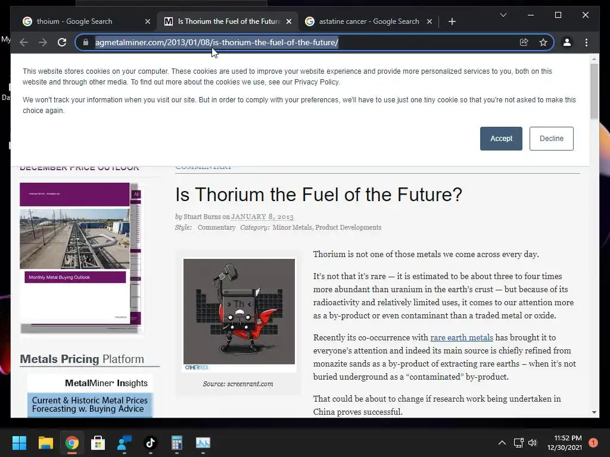
Task: Open the volume control tray icon
Action: (533, 443)
